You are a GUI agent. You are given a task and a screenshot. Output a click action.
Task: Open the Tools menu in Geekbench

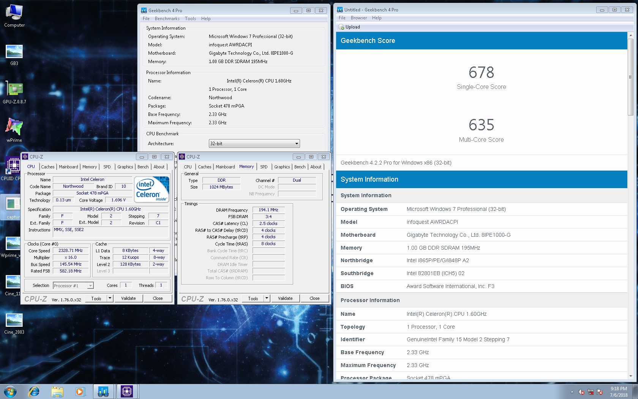point(190,19)
